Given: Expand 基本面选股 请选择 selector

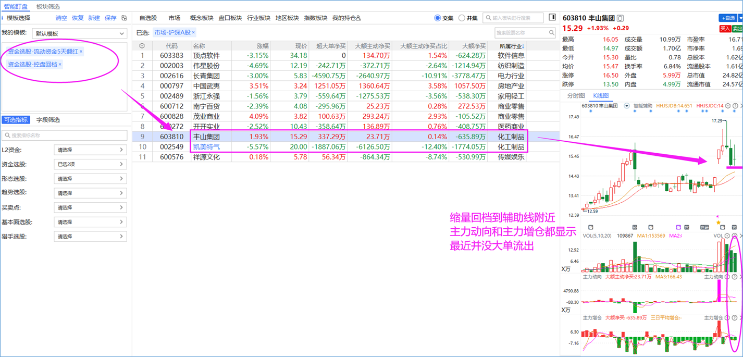Looking at the screenshot, I should [x=90, y=222].
